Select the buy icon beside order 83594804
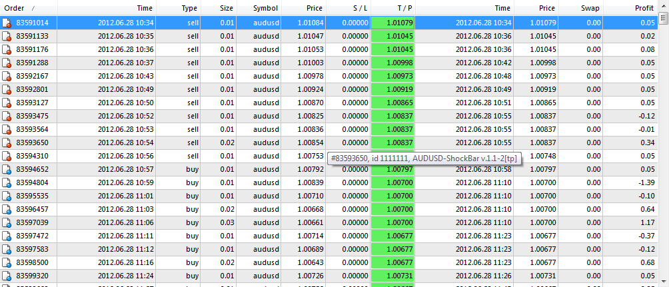 point(7,183)
